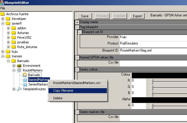The height and width of the screenshot is (123, 187).
Task: Click the SeriesMarkers file icon
Action: pyautogui.click(x=25, y=84)
